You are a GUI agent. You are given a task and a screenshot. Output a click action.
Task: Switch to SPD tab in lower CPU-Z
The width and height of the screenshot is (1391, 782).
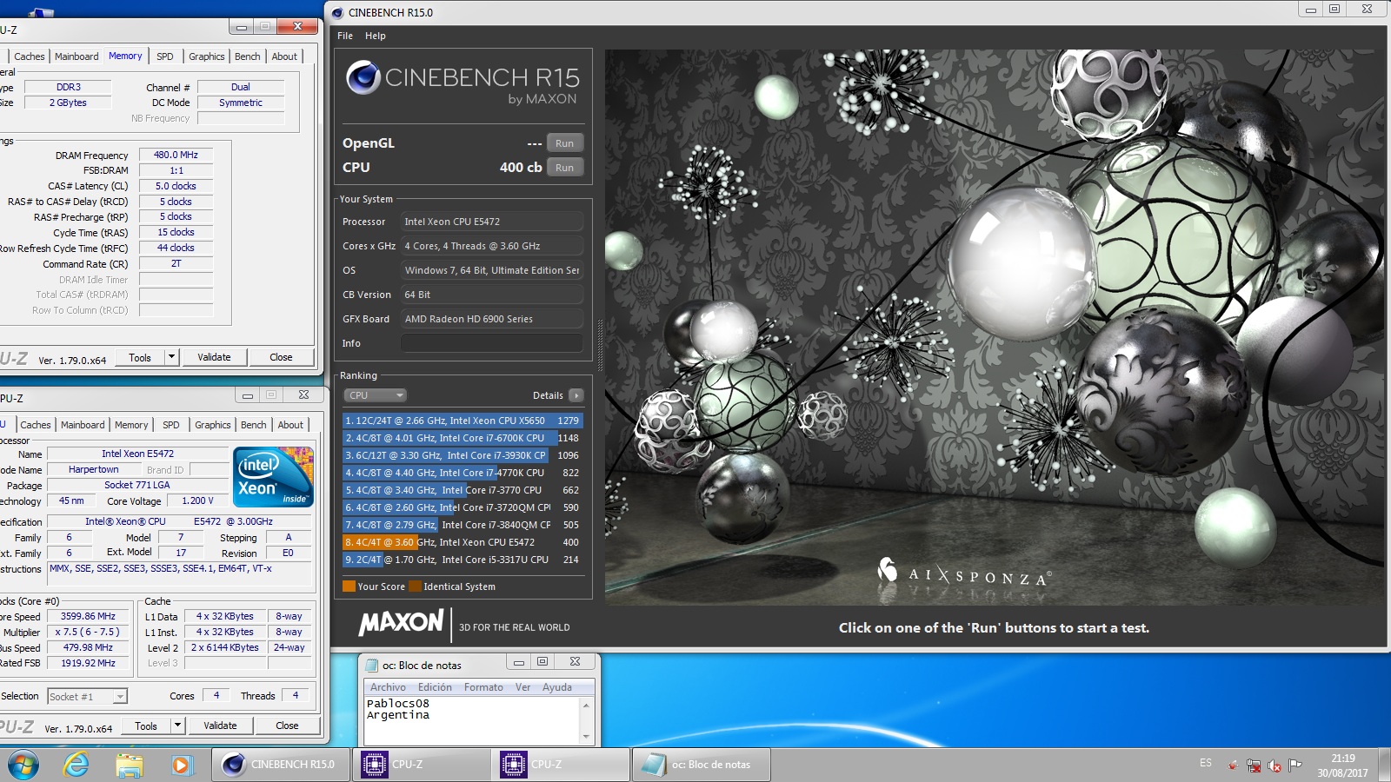pos(171,425)
